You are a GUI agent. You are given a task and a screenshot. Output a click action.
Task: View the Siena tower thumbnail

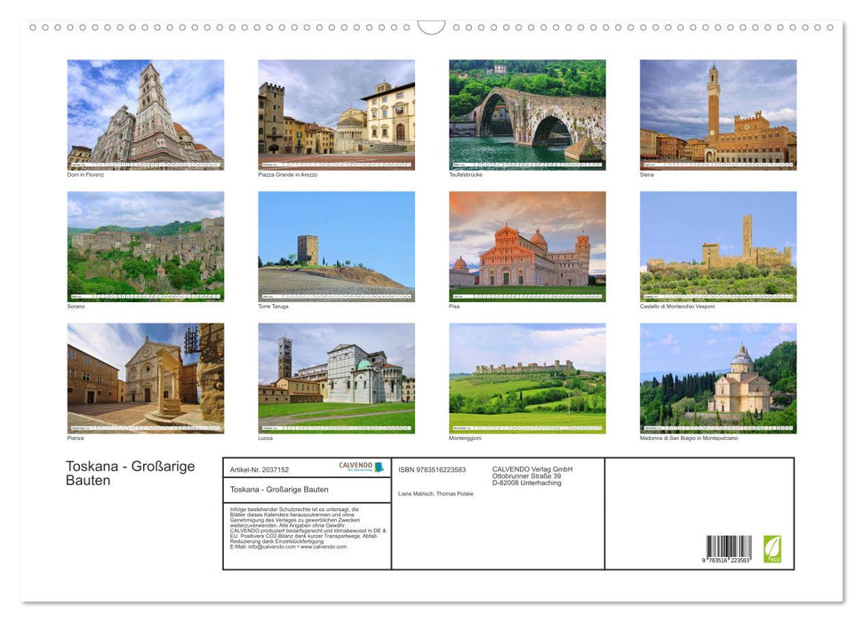coord(718,111)
